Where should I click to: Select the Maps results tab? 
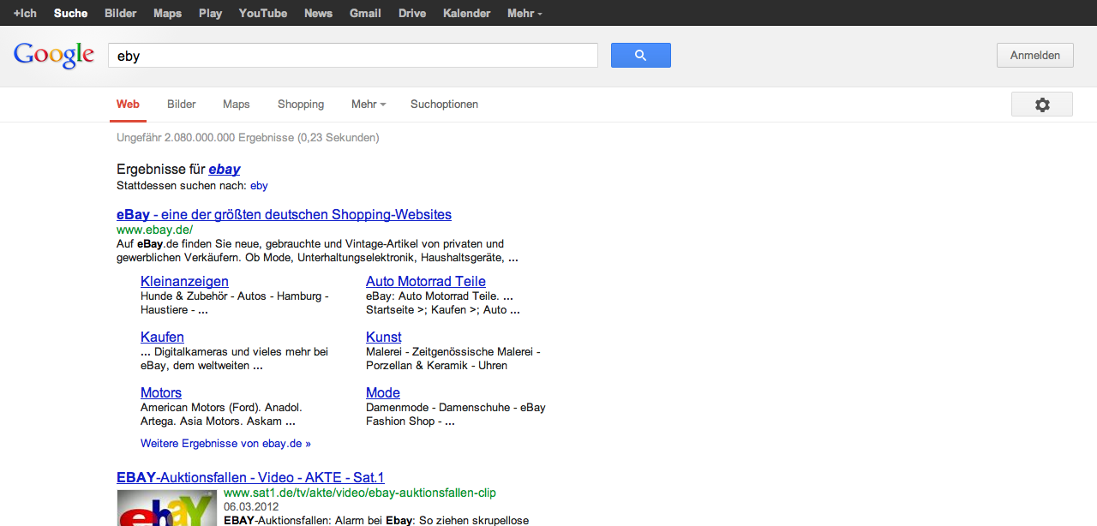coord(237,105)
